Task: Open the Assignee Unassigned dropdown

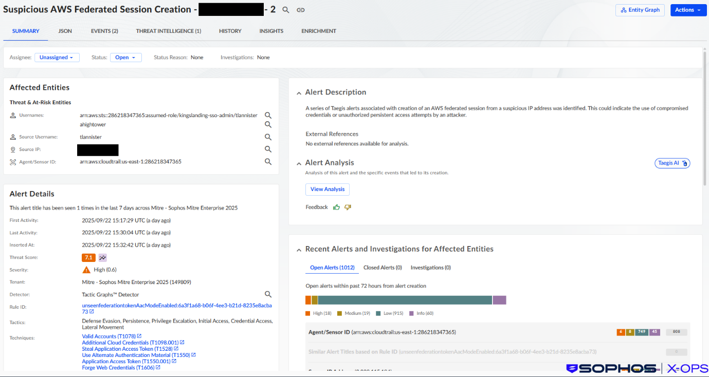Action: coord(57,57)
